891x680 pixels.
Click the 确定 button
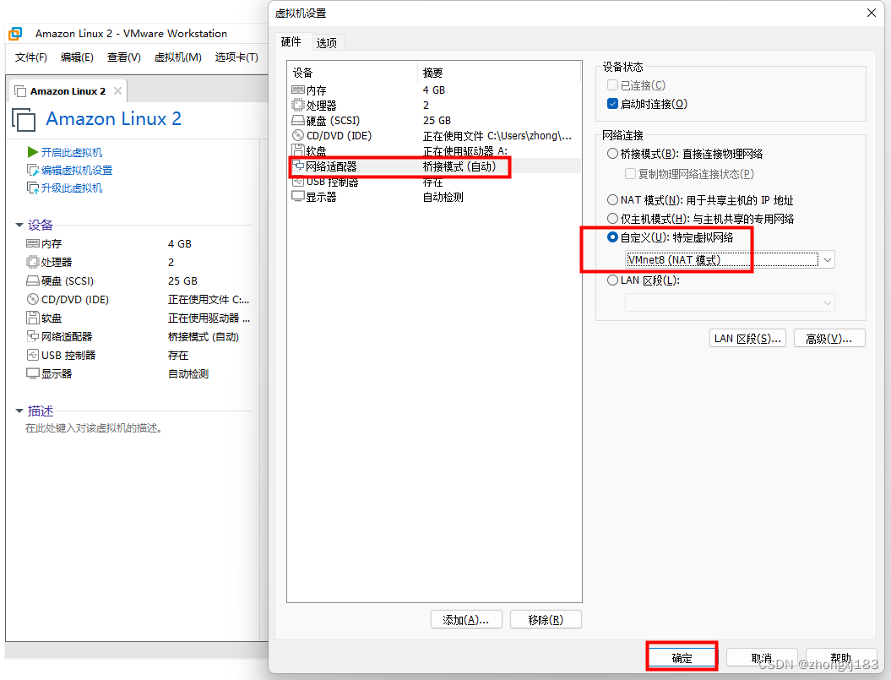(x=681, y=656)
